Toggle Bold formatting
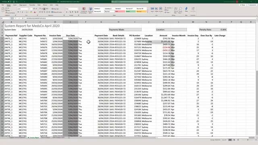 (x=18, y=12)
